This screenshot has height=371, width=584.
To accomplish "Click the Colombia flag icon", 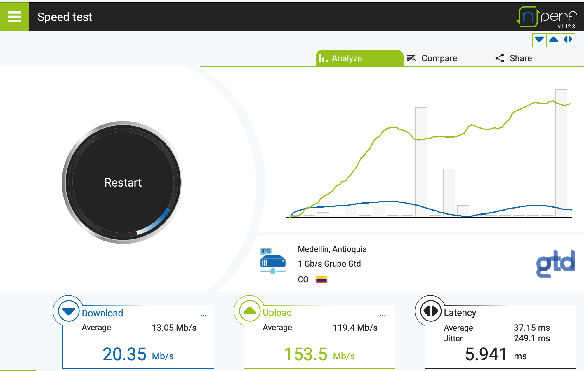I will pyautogui.click(x=321, y=279).
